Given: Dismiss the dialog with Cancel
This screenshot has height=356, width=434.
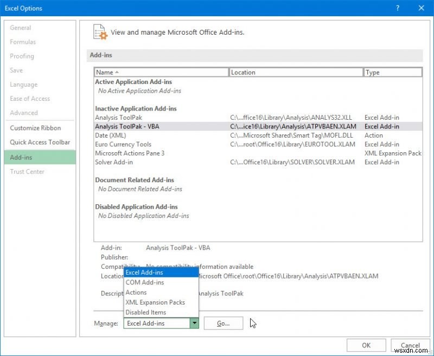Looking at the screenshot, I should coord(410,345).
